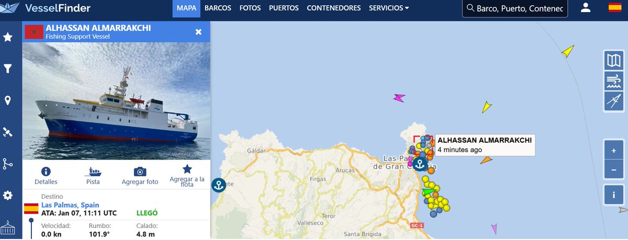Viewport: 628px width, 240px height.
Task: Click the LLEGÓ arrival status
Action: pyautogui.click(x=147, y=213)
